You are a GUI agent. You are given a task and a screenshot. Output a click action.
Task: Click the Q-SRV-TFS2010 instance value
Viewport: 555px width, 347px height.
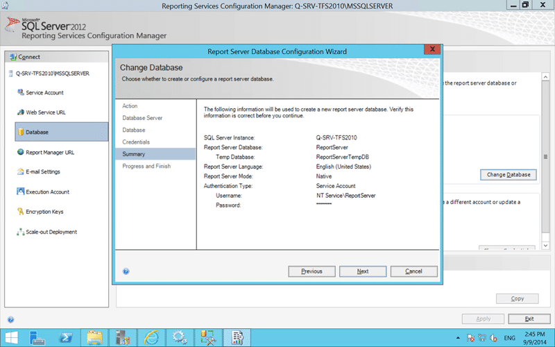[336, 137]
